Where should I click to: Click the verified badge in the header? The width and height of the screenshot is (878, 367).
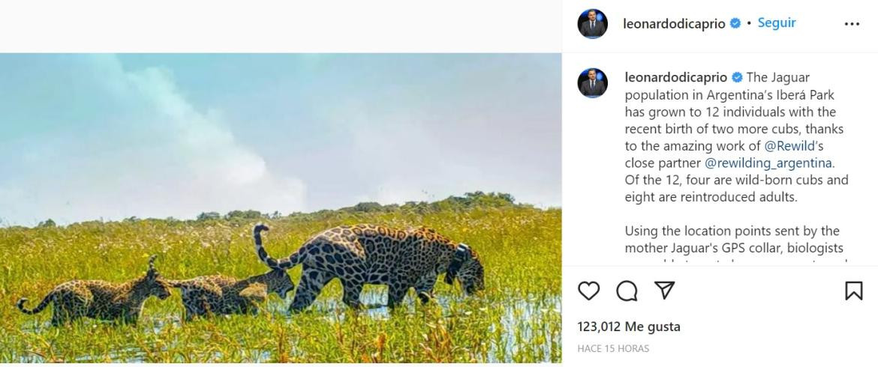[x=735, y=24]
